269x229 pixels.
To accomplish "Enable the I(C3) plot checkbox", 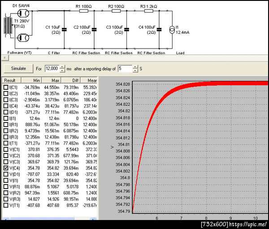I will click(6, 100).
